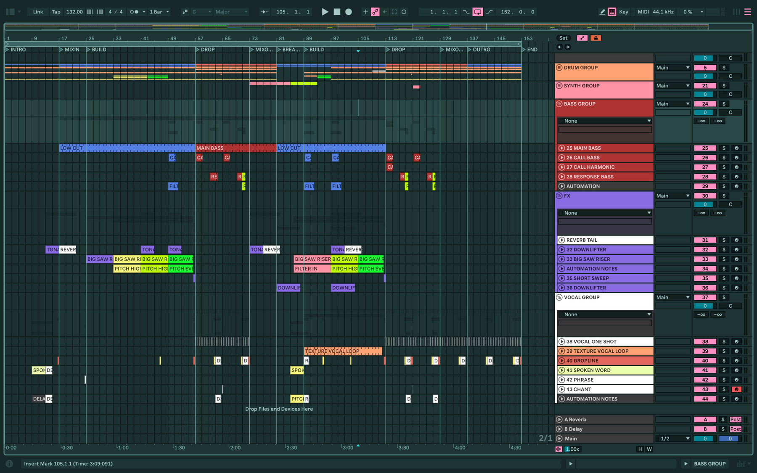Collapse the BASS GROUP track fold button
Viewport: 757px width, 473px height.
point(559,104)
